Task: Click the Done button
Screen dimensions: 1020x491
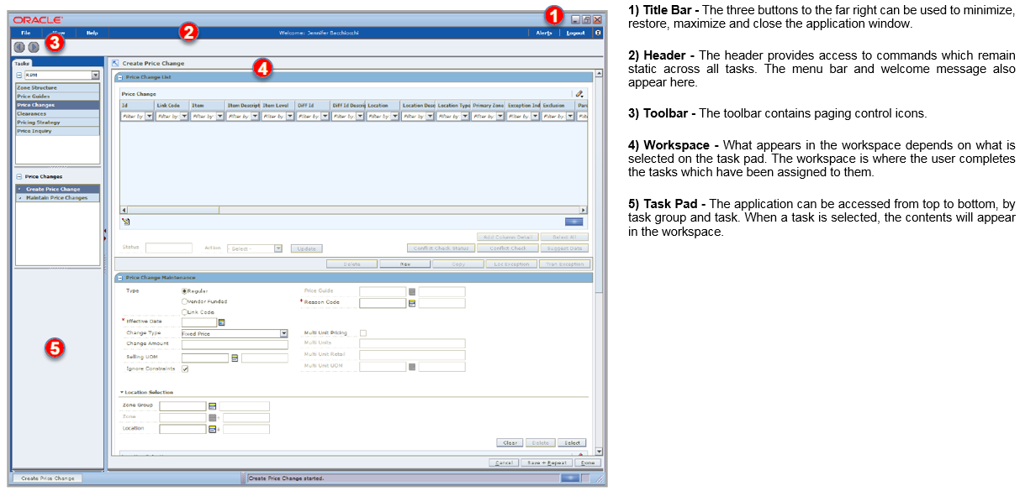Action: point(587,462)
